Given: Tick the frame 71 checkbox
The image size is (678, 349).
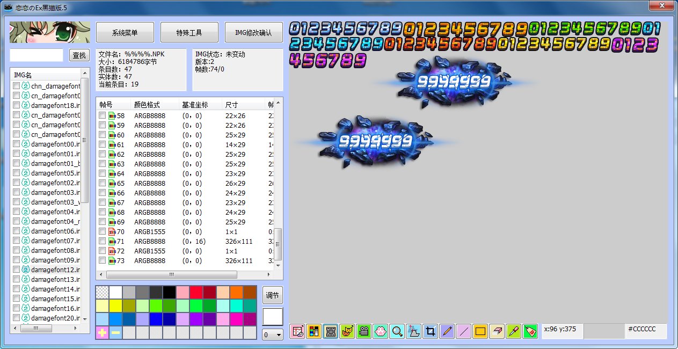Looking at the screenshot, I should pos(102,241).
